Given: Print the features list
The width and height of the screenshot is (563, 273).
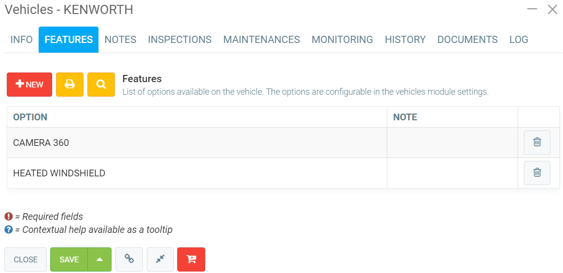Looking at the screenshot, I should pyautogui.click(x=70, y=85).
